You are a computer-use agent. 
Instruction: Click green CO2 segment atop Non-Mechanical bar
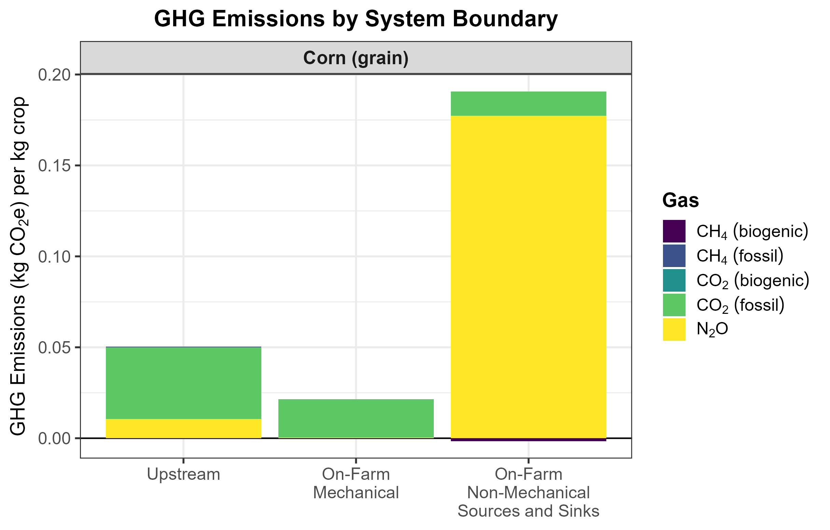pyautogui.click(x=528, y=104)
